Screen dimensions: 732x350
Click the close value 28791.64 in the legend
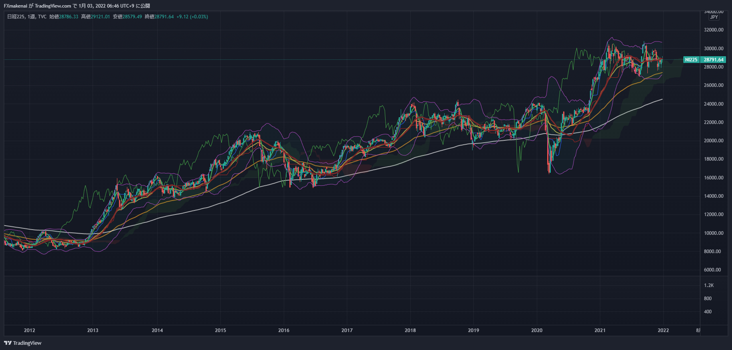(x=164, y=17)
